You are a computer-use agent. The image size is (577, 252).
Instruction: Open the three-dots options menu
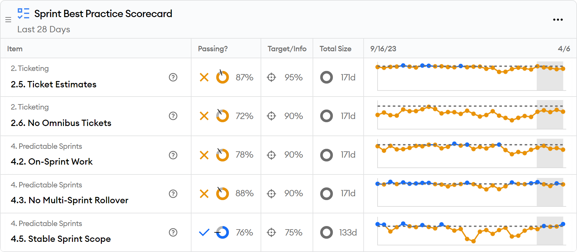click(558, 20)
